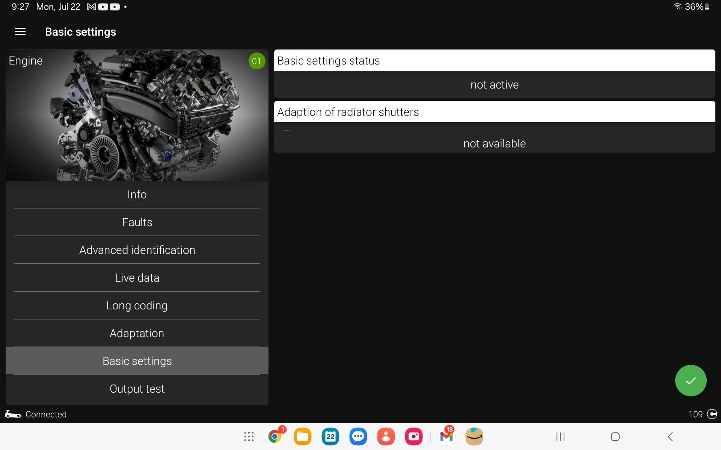
Task: Open the Amazon app in the dock
Action: (474, 436)
